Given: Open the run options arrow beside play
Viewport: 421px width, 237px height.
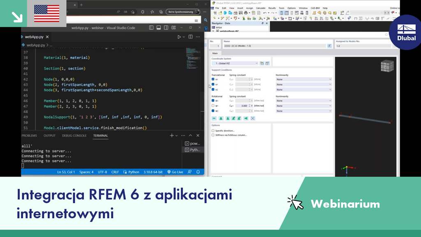Looking at the screenshot, I should [184, 37].
